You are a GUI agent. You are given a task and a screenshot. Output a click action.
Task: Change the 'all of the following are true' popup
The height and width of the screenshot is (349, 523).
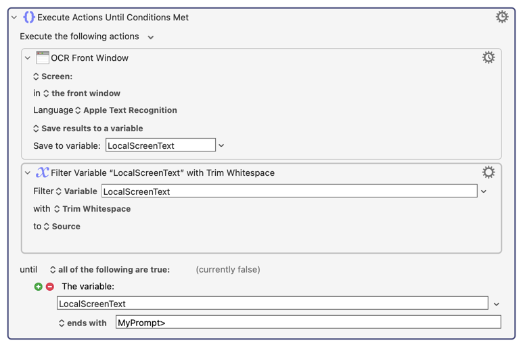[x=110, y=269]
